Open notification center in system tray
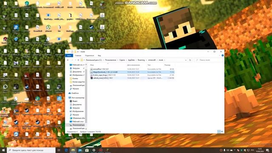This screenshot has height=153, width=272. click(267, 150)
